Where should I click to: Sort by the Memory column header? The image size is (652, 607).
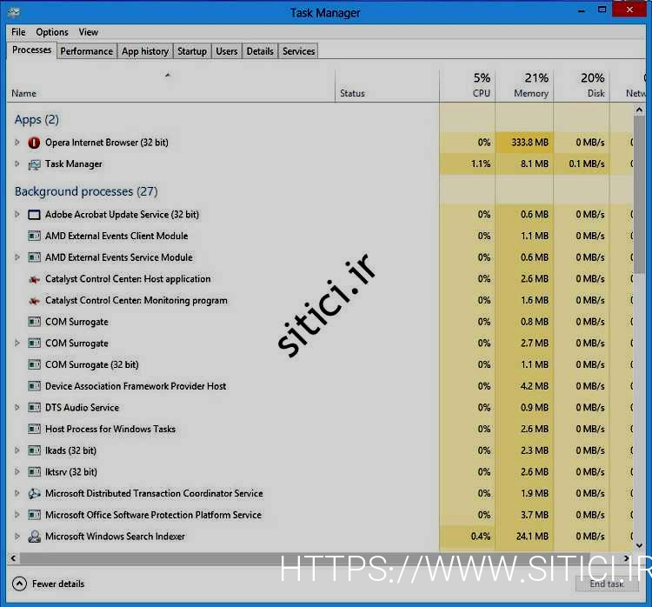click(x=524, y=86)
